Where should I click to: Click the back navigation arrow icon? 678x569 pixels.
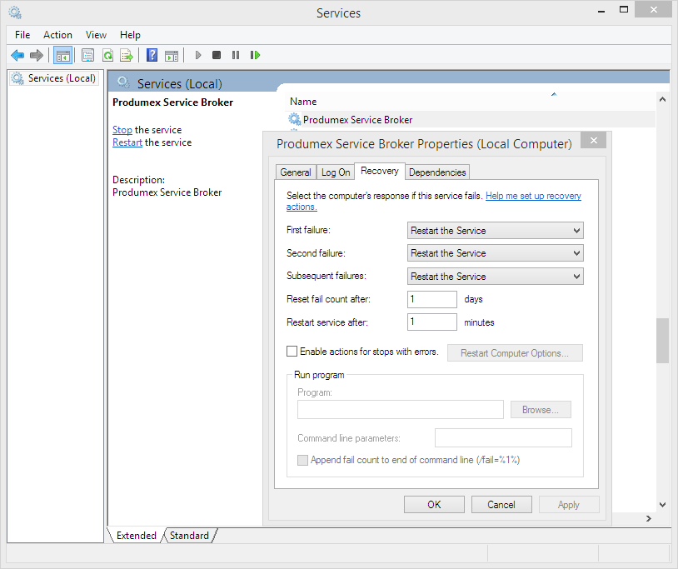coord(17,55)
